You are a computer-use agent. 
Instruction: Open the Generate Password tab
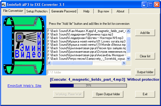coord(64,11)
